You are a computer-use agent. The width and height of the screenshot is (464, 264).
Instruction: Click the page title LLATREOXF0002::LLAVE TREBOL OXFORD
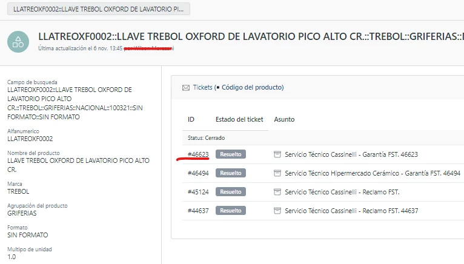251,36
